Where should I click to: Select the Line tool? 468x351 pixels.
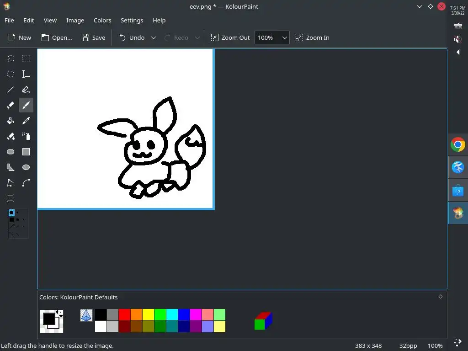(11, 90)
